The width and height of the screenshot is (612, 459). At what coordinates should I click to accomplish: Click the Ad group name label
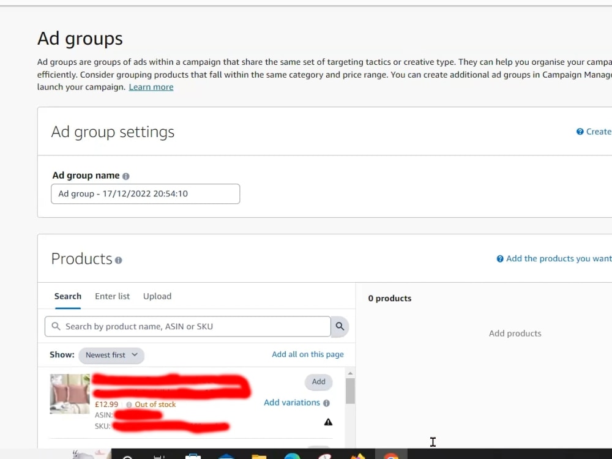coord(86,176)
